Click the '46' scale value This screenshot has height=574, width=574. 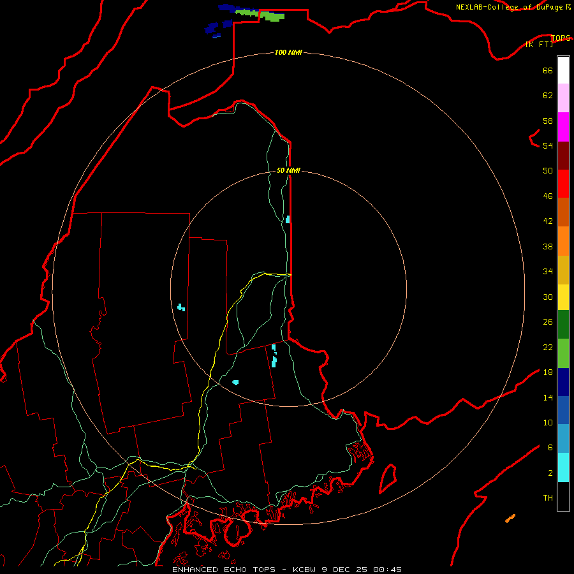coord(548,196)
